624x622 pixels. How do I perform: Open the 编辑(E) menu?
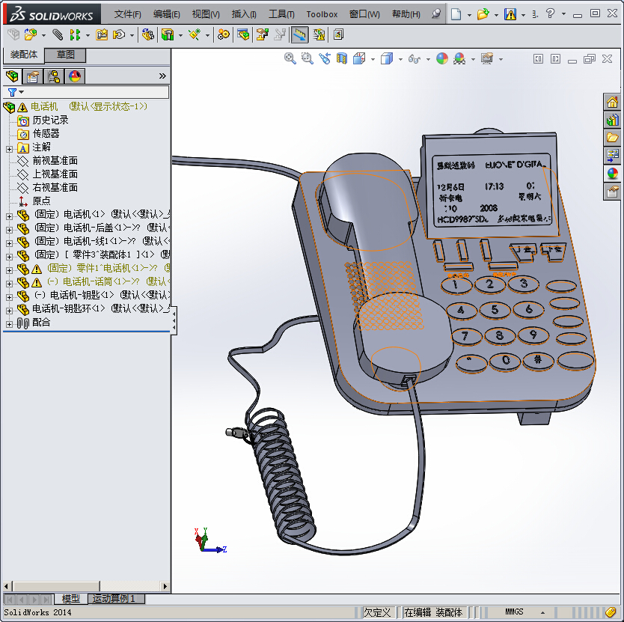point(166,14)
